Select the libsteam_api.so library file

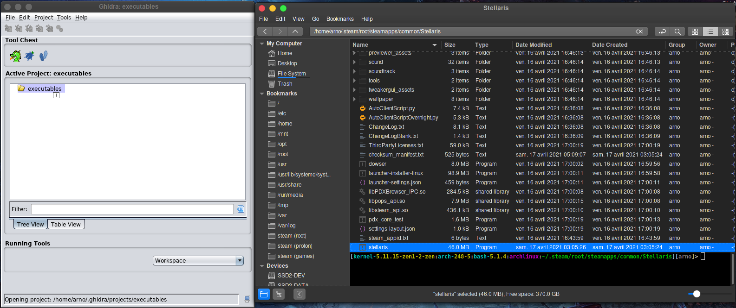388,210
